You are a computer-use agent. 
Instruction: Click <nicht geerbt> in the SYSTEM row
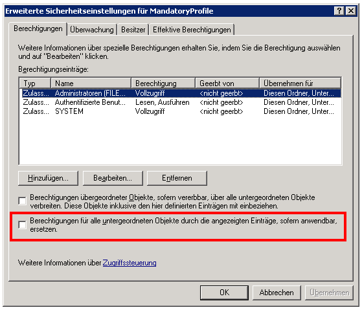(x=221, y=111)
